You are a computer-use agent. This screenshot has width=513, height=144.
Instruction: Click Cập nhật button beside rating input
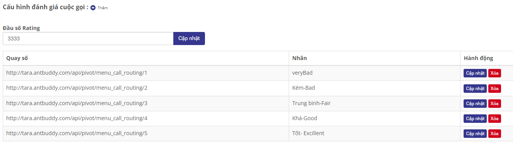[189, 39]
